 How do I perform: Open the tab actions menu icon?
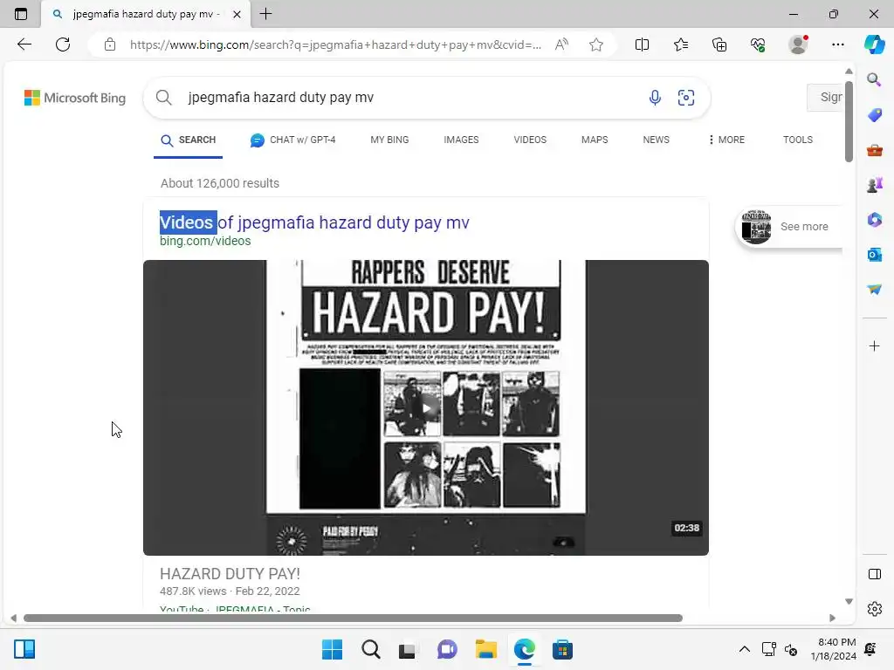[21, 14]
